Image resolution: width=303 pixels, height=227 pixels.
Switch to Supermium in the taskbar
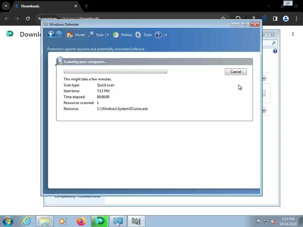[100, 221]
